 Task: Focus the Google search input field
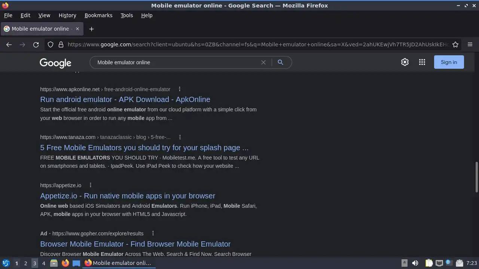coord(176,62)
